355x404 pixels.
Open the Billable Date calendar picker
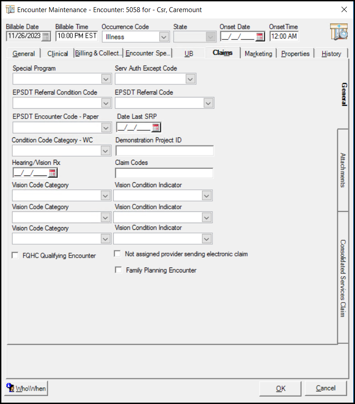click(46, 37)
